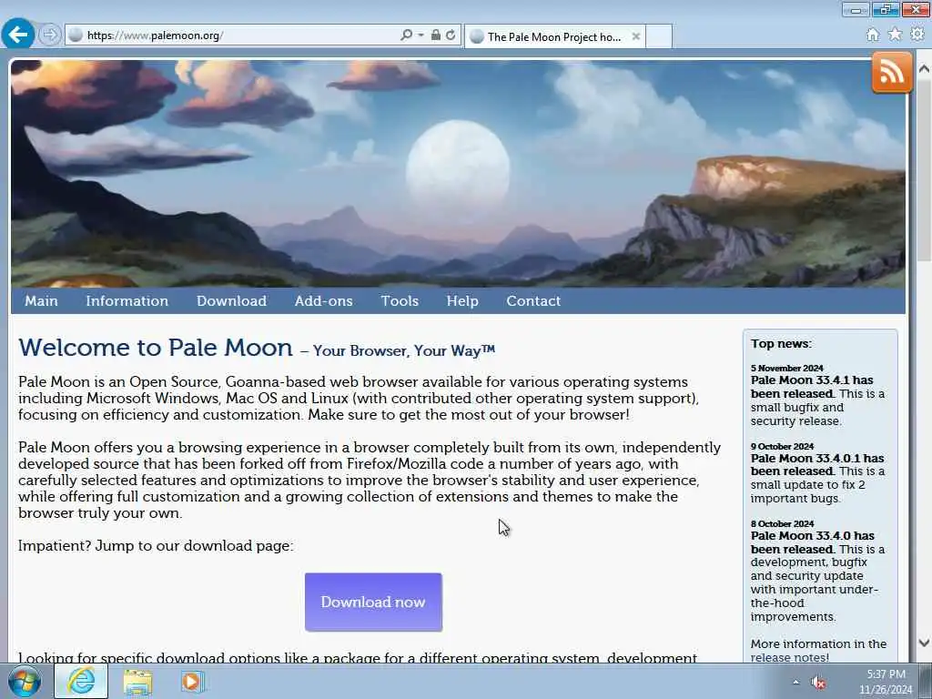Subscribe via the orange RSS feed icon

click(892, 73)
